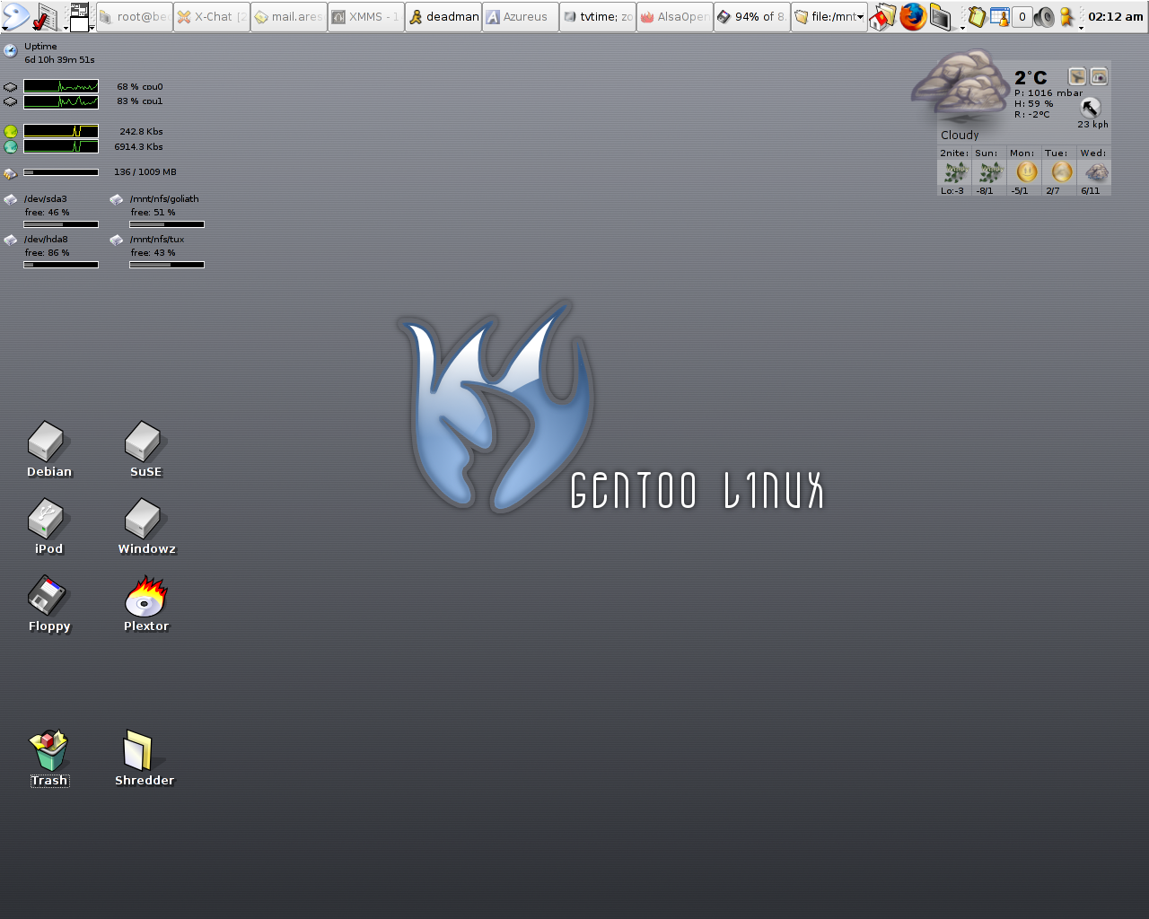Click the cpu0 usage graph
This screenshot has height=919, width=1149.
click(x=61, y=87)
